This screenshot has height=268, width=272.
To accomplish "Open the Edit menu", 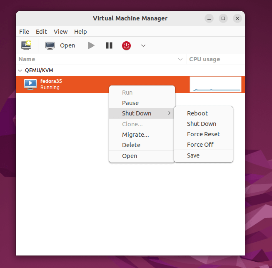I will pyautogui.click(x=41, y=32).
